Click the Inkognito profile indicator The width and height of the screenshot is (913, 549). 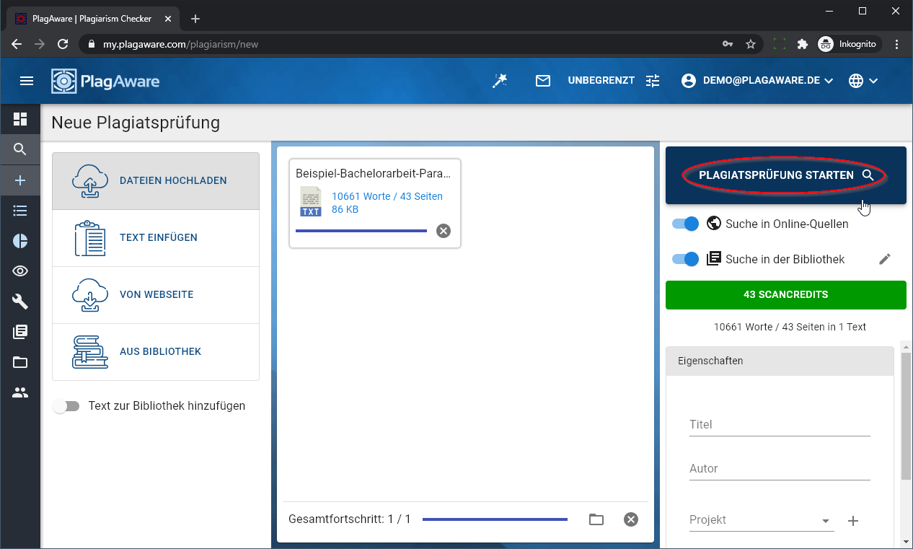(848, 44)
